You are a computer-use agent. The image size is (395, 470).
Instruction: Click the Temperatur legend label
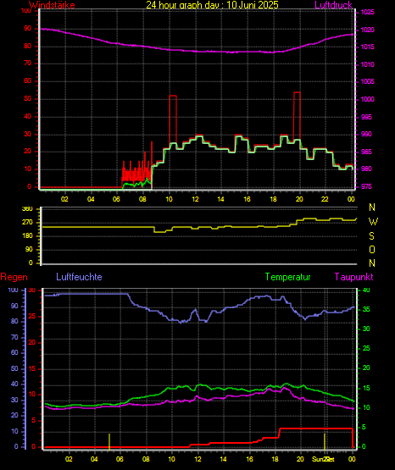(287, 277)
